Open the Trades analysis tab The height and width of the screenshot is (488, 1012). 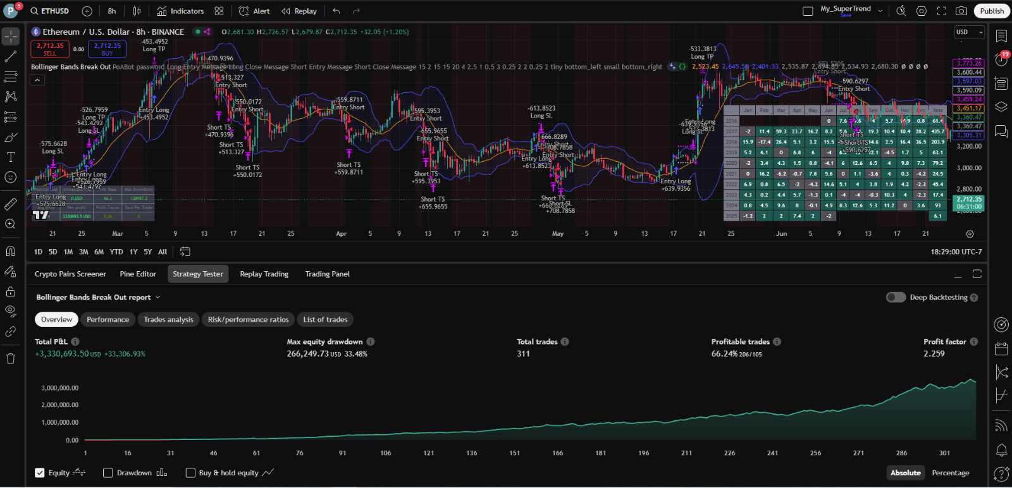(168, 320)
